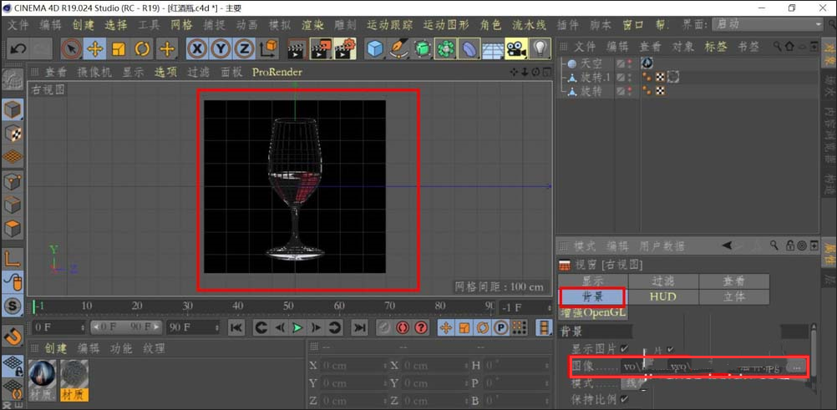Open the 启动 layout dropdown
Viewport: 837px width, 410px height.
coord(766,25)
